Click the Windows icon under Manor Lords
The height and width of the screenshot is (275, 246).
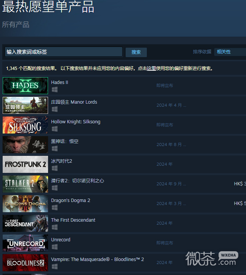pos(54,109)
